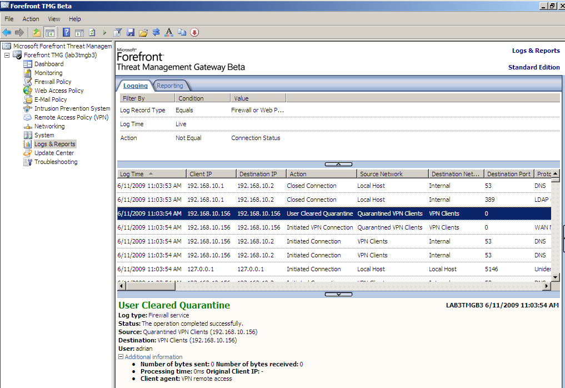Click the Remote Access Policy (VPN) icon
This screenshot has height=388, width=565.
coord(28,117)
